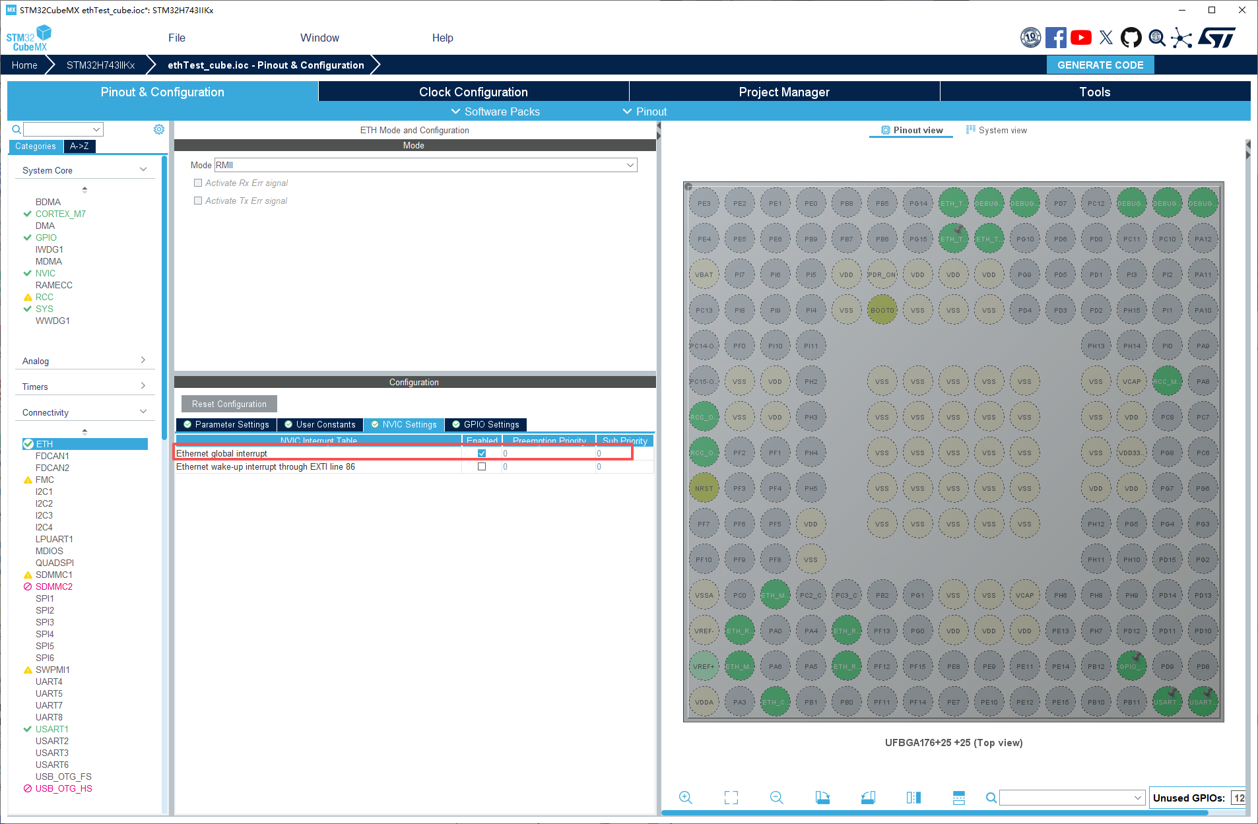Switch to System view

coord(996,130)
